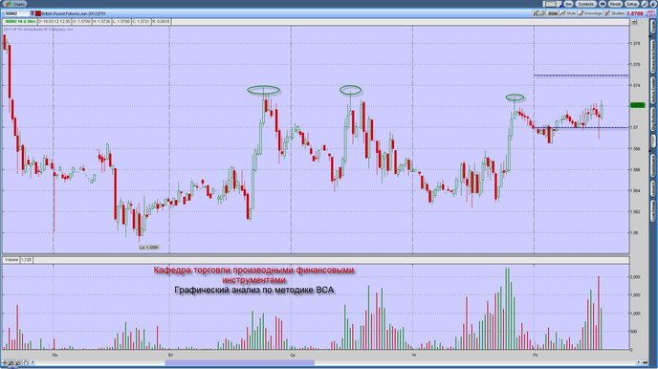Open the Style dropdown
The width and height of the screenshot is (658, 369).
tap(567, 13)
